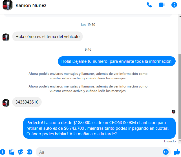Click the 'Hola! Dejame tu numero' message
181x157 pixels.
pos(117,61)
